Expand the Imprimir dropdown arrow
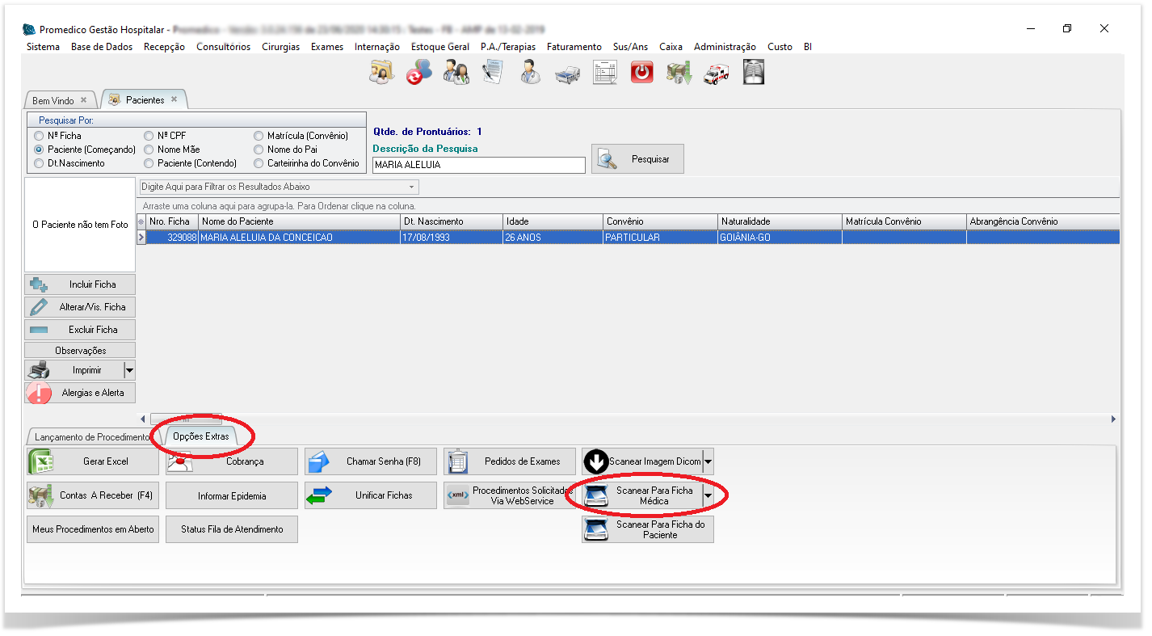The image size is (1152, 636). (x=128, y=371)
